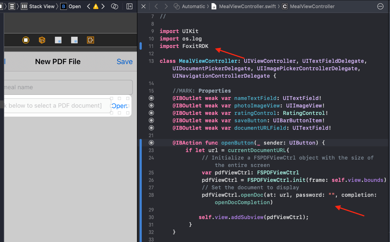The width and height of the screenshot is (390, 242).
Task: Click UINavigationControllerDelegate in class declaration
Action: 221,76
